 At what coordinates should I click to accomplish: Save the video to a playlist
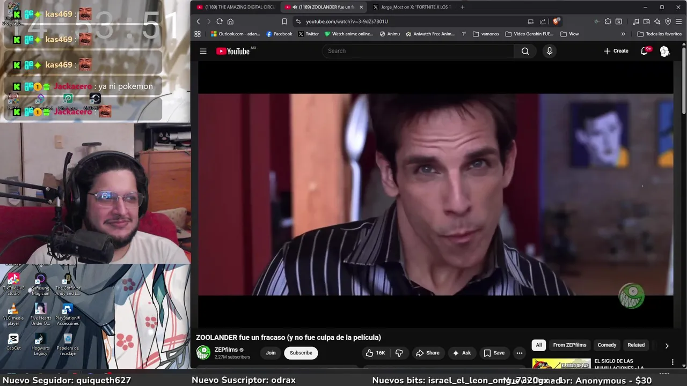click(494, 353)
